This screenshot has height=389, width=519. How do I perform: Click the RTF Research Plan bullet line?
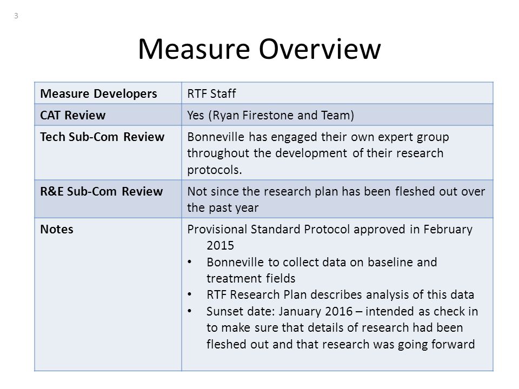[x=340, y=295]
